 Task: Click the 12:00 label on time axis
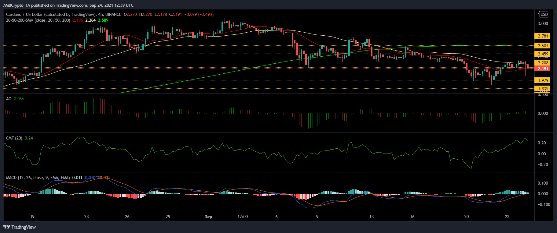(243, 217)
